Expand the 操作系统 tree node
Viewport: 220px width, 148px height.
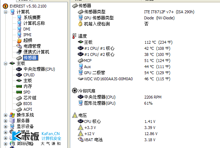pos(5,115)
